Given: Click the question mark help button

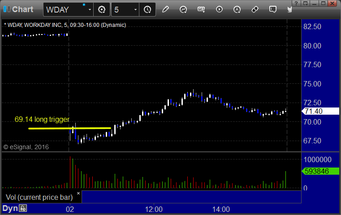Looking at the screenshot, I should pos(296,4).
